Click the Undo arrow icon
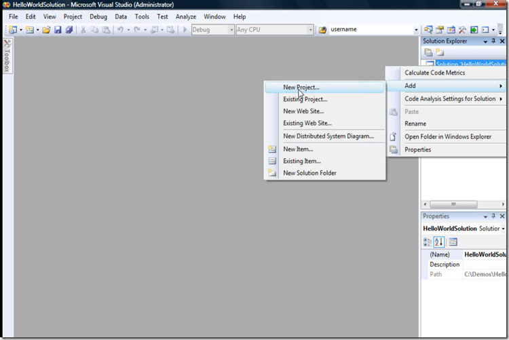The image size is (509, 340). [x=120, y=30]
